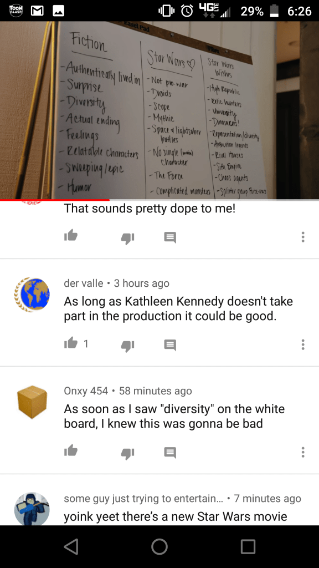This screenshot has height=568, width=319.
Task: Dislike Onxy 454's comment
Action: click(x=127, y=453)
